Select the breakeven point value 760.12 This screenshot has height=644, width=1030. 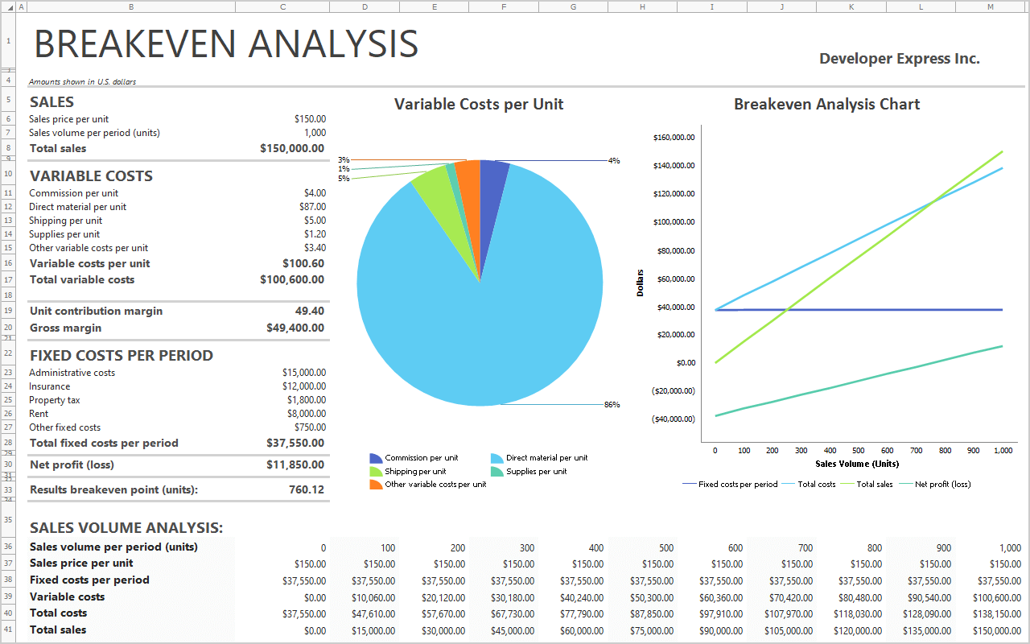click(307, 489)
